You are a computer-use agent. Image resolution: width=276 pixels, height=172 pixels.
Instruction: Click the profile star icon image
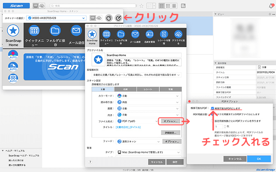98,60
